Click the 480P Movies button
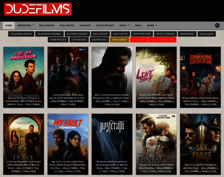This screenshot has height=177, width=224. click(x=99, y=40)
